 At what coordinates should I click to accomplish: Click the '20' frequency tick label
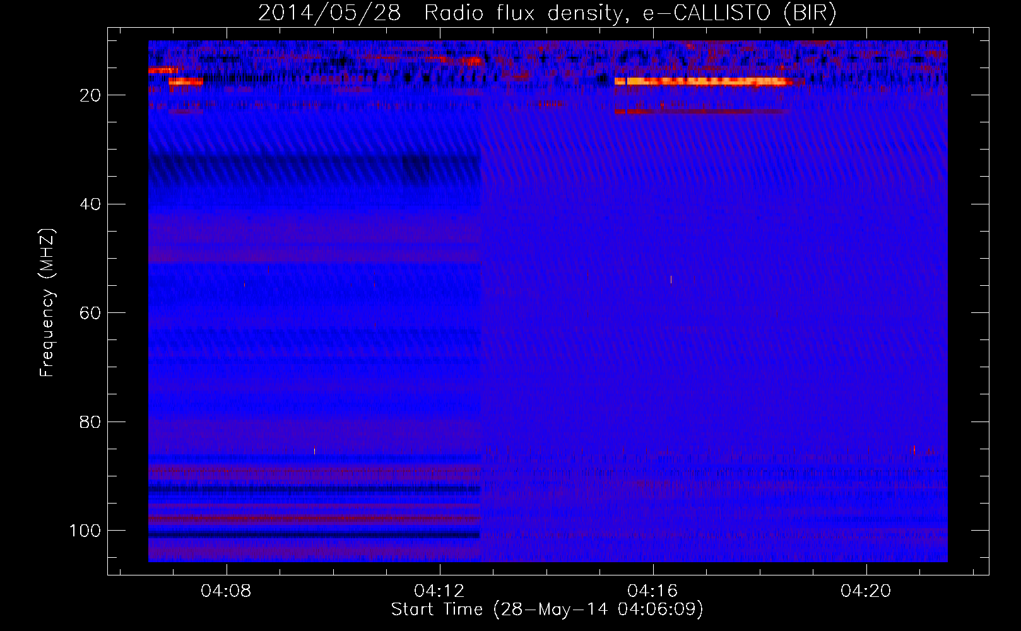coord(90,95)
